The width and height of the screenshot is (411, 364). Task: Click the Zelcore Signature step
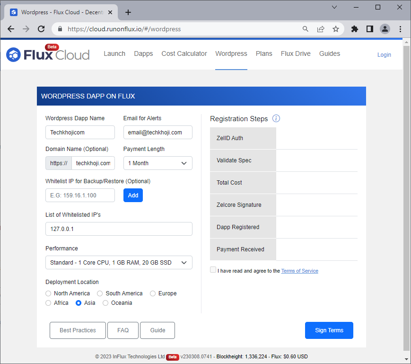(x=243, y=205)
